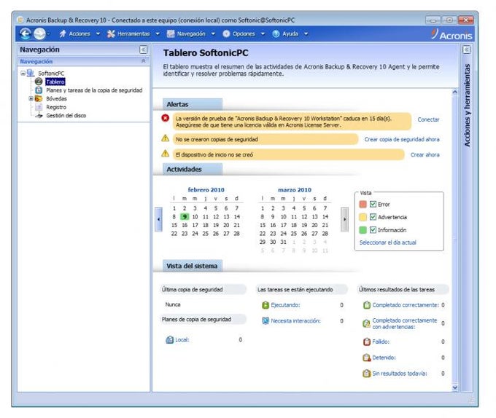
Task: Click the red error alert icon
Action: [x=165, y=118]
